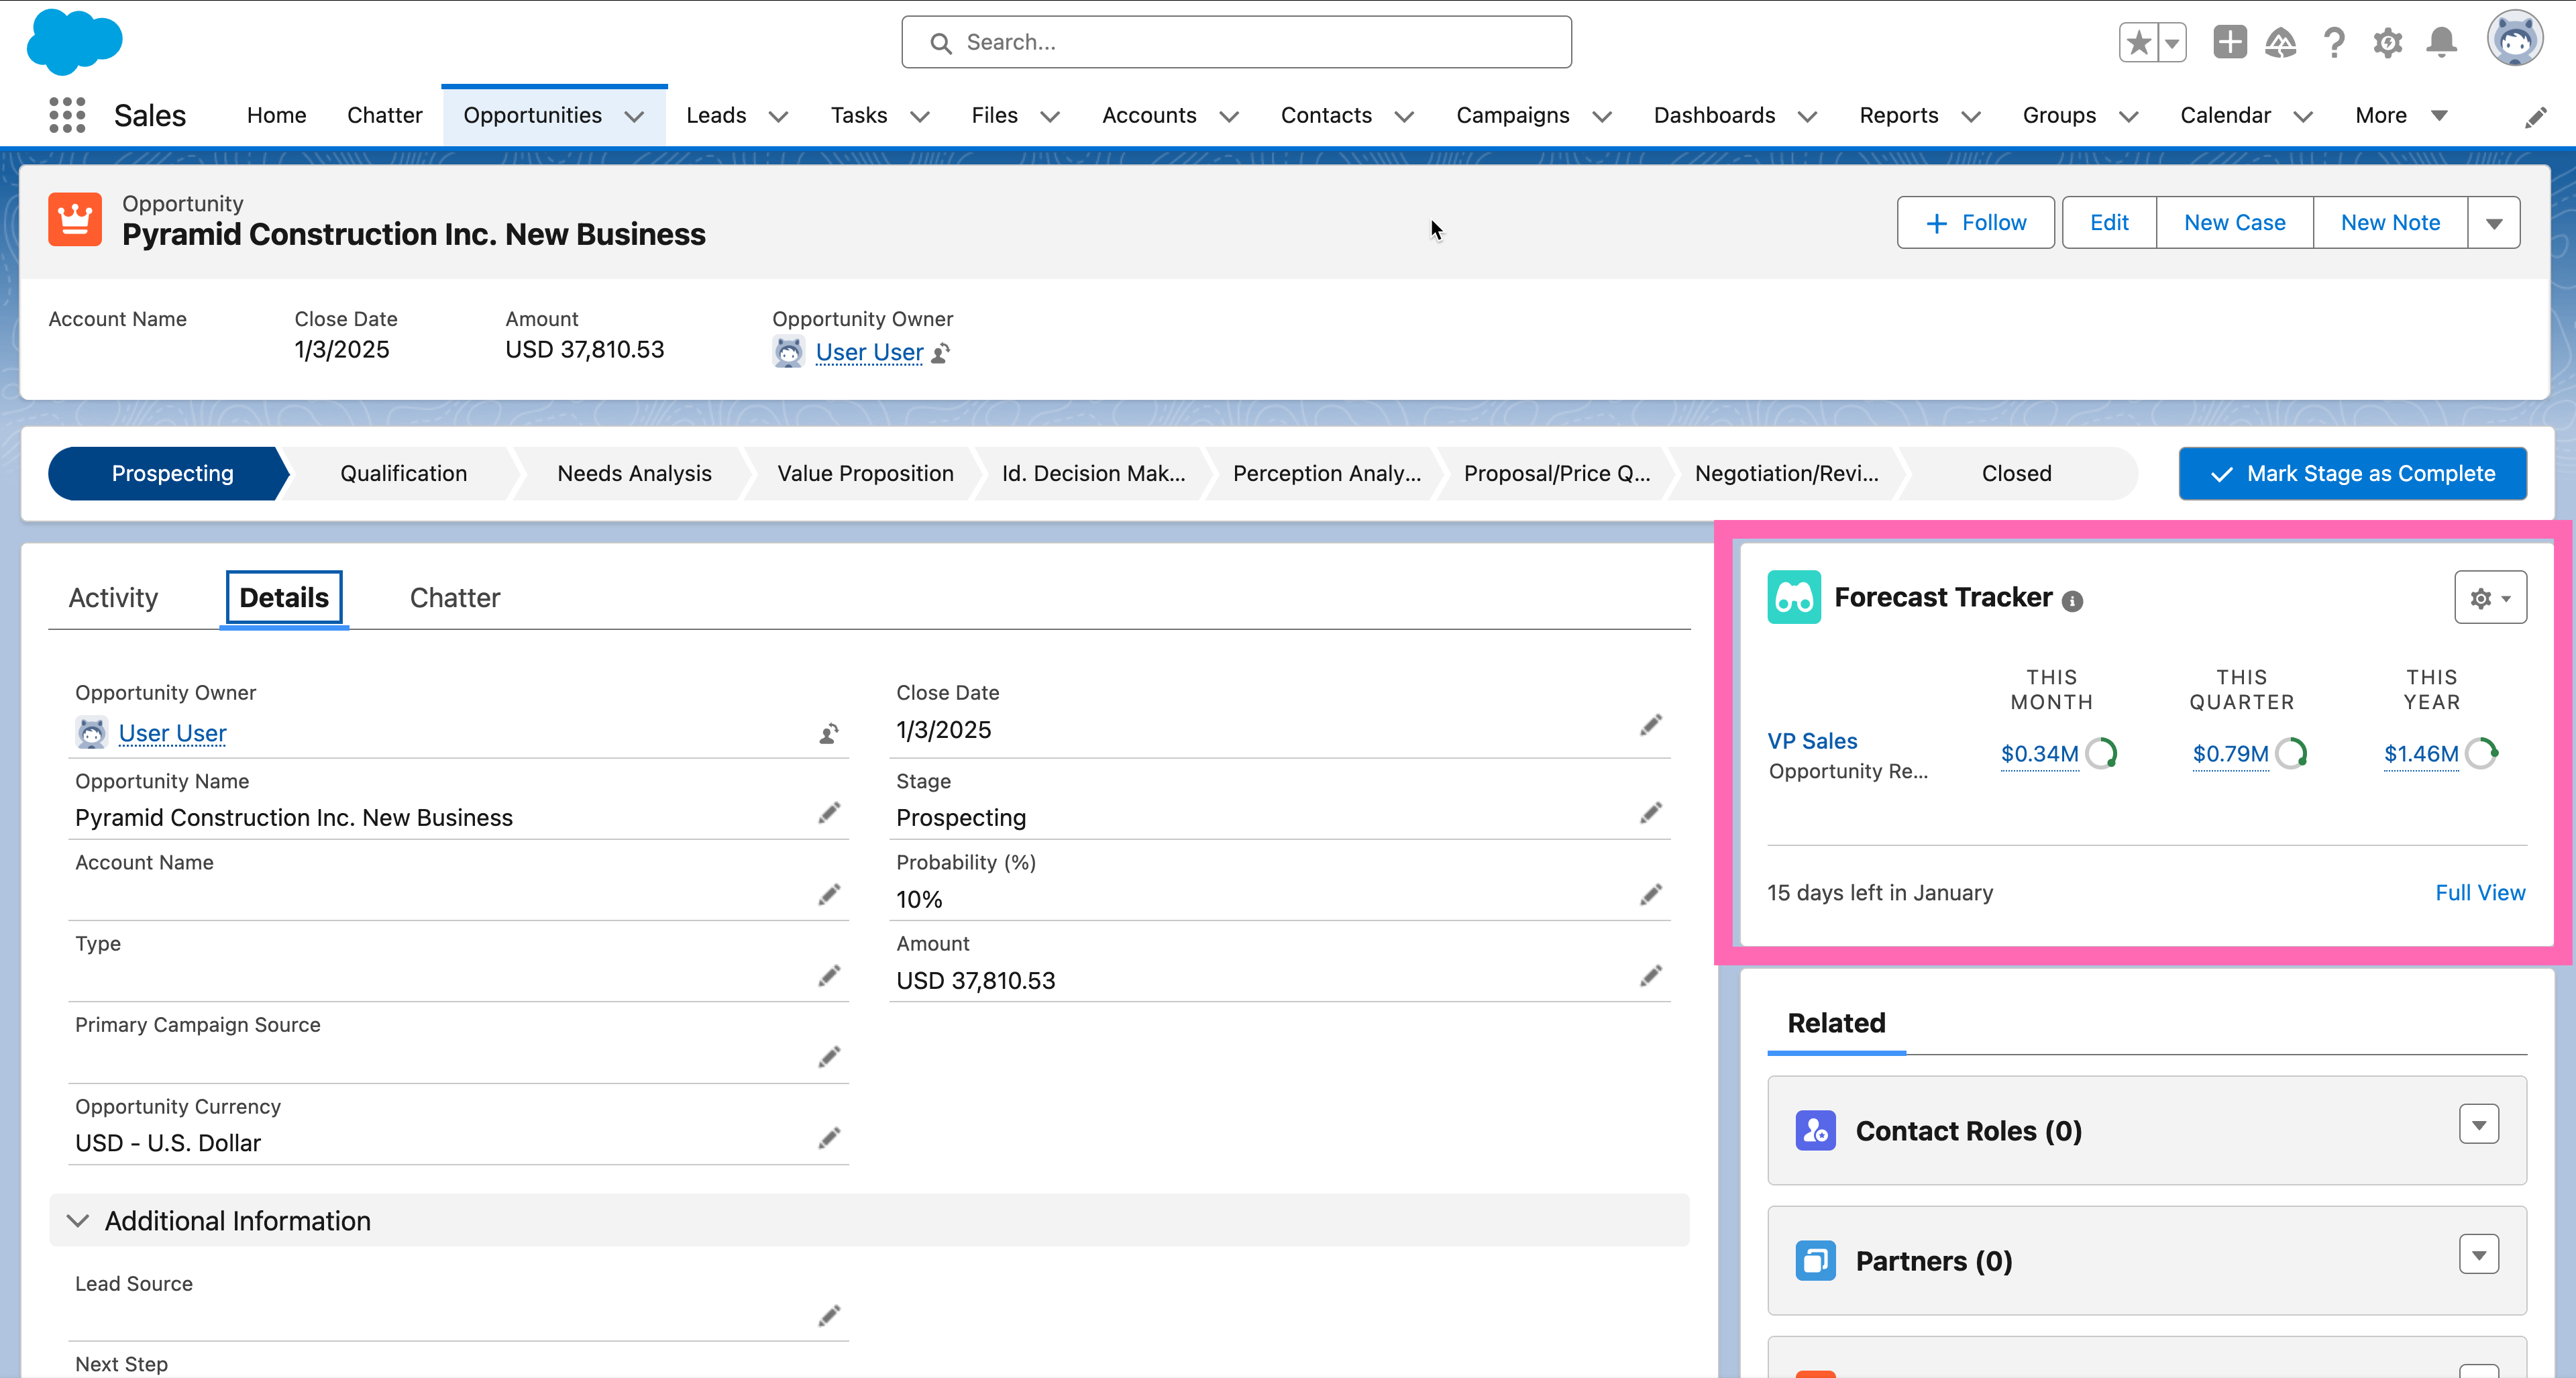Click the This Month $0.34M value
2576x1378 pixels.
click(2039, 754)
